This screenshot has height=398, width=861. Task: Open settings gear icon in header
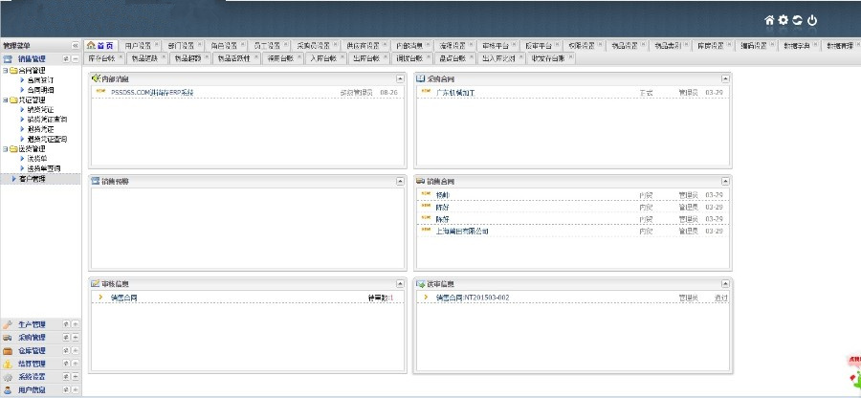pyautogui.click(x=784, y=20)
